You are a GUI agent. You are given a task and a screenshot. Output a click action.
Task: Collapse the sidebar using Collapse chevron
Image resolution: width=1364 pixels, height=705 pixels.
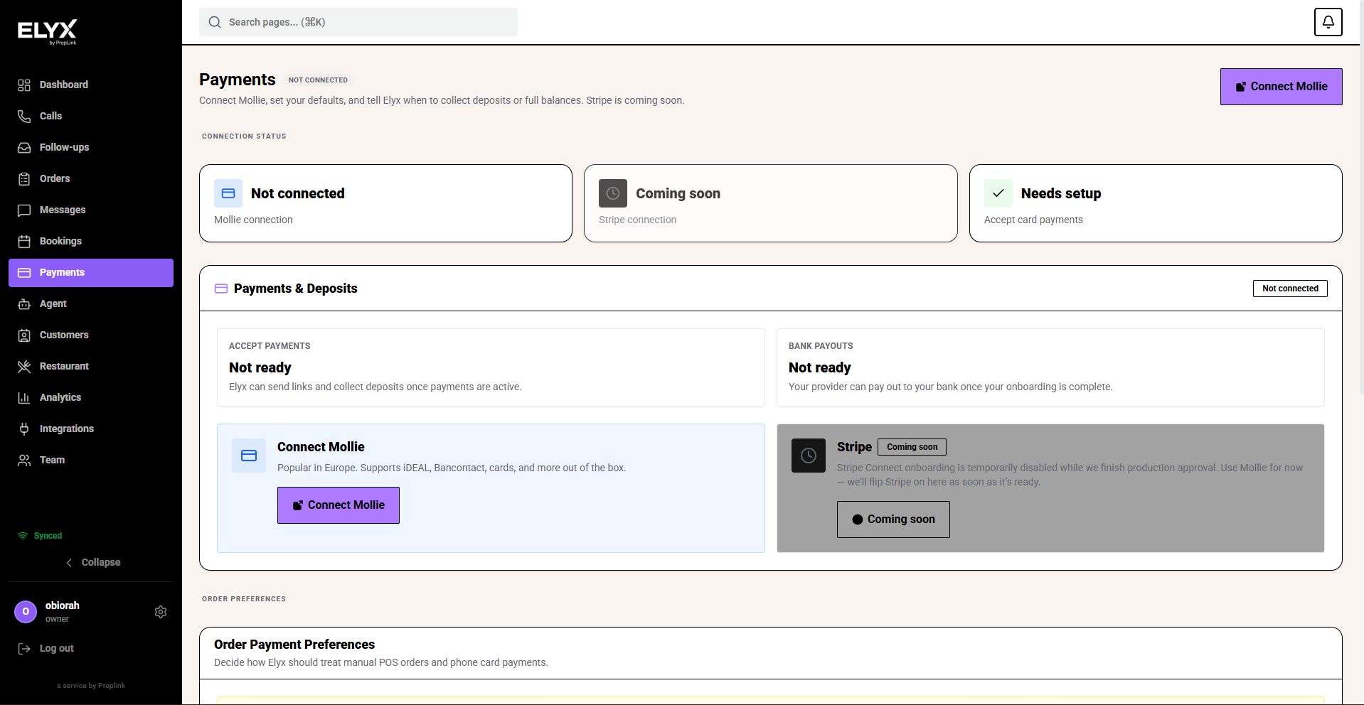[x=69, y=563]
